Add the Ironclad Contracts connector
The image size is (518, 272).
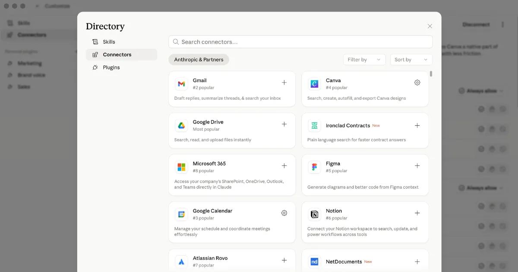417,126
